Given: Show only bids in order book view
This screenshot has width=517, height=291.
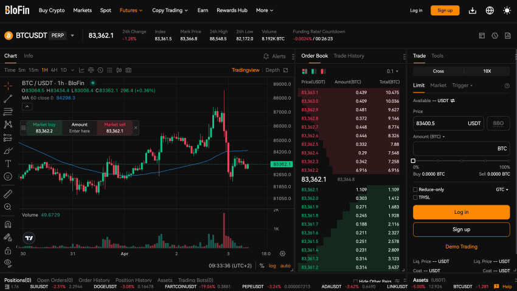Looking at the screenshot, I should tap(314, 72).
